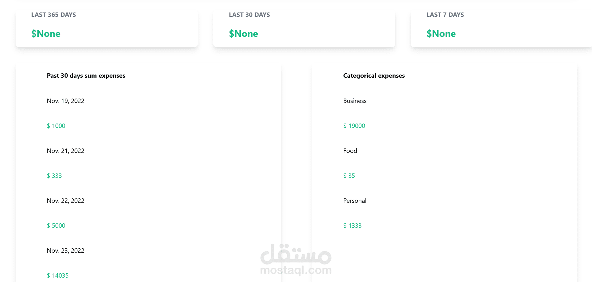592x282 pixels.
Task: Select the $None total under Last 30 Days
Action: tap(243, 34)
